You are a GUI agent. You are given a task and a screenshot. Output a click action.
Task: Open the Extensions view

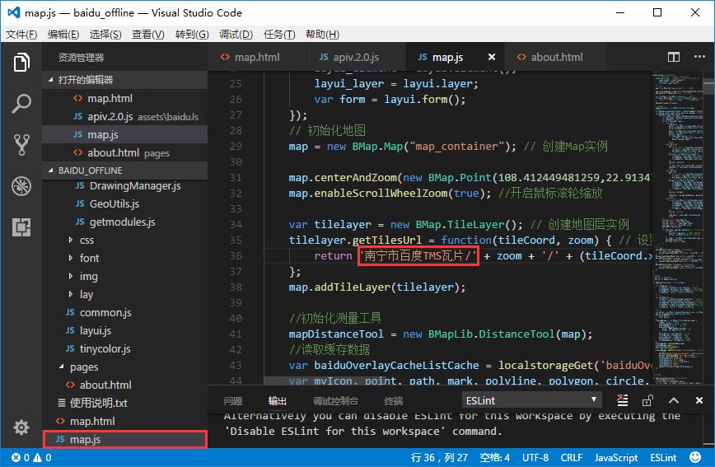point(21,227)
